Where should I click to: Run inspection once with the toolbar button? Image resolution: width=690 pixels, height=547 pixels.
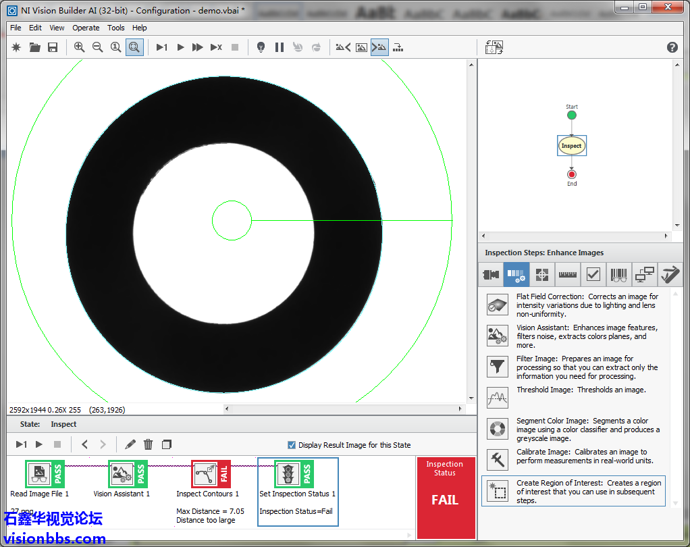coord(162,47)
